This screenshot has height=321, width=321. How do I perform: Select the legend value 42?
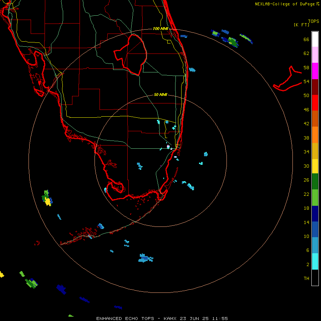306,124
